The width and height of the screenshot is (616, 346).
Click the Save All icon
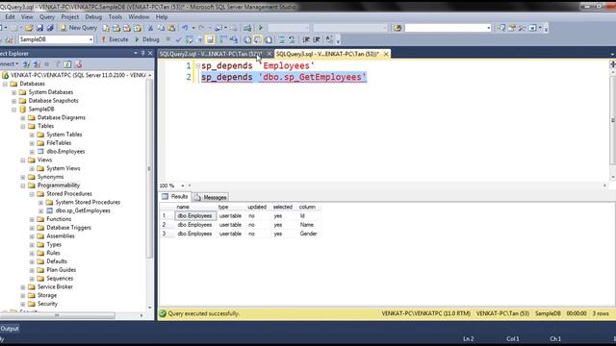point(50,28)
